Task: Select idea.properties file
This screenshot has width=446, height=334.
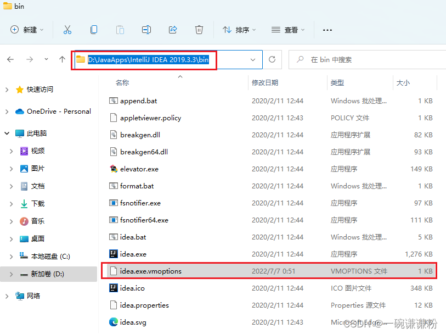Action: pyautogui.click(x=144, y=305)
